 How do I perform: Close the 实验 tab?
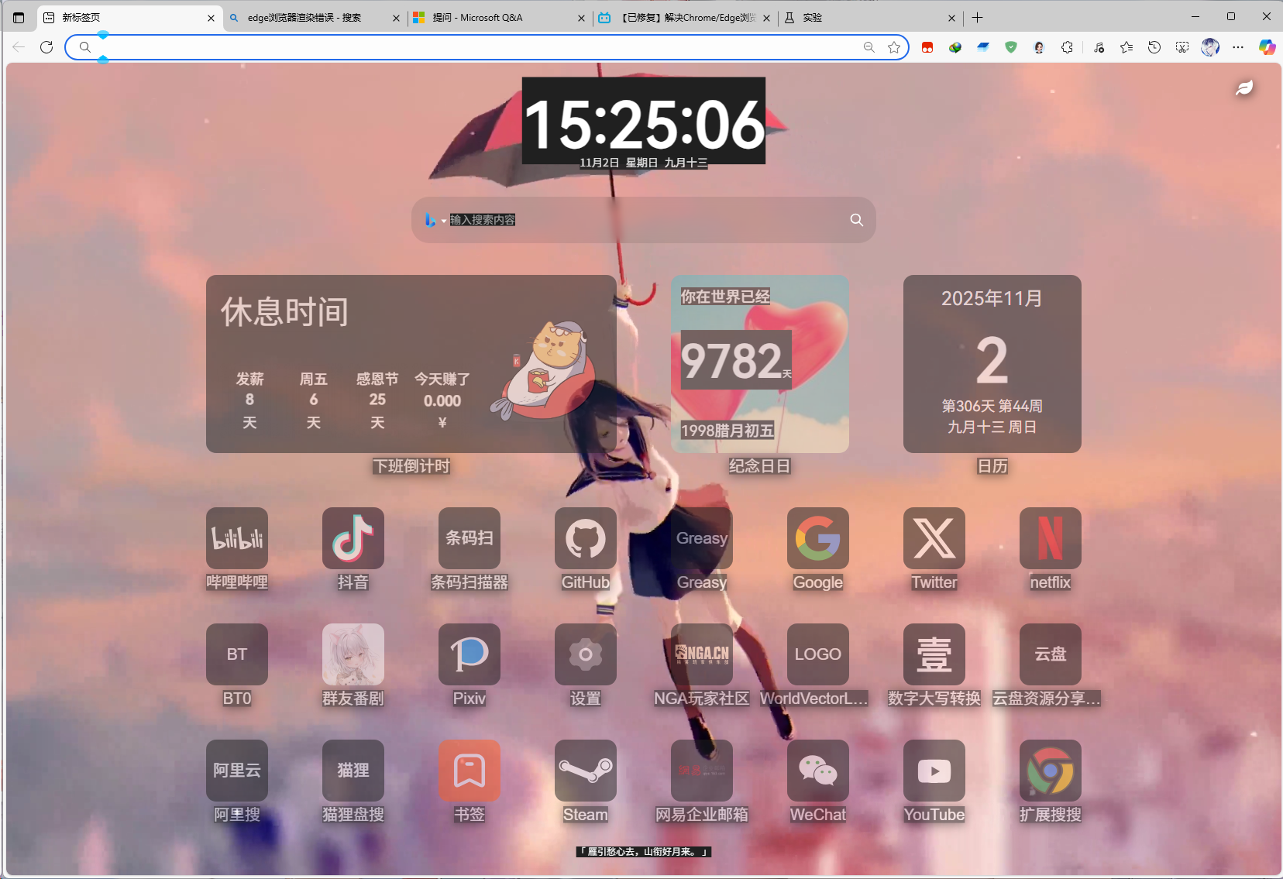pos(952,18)
